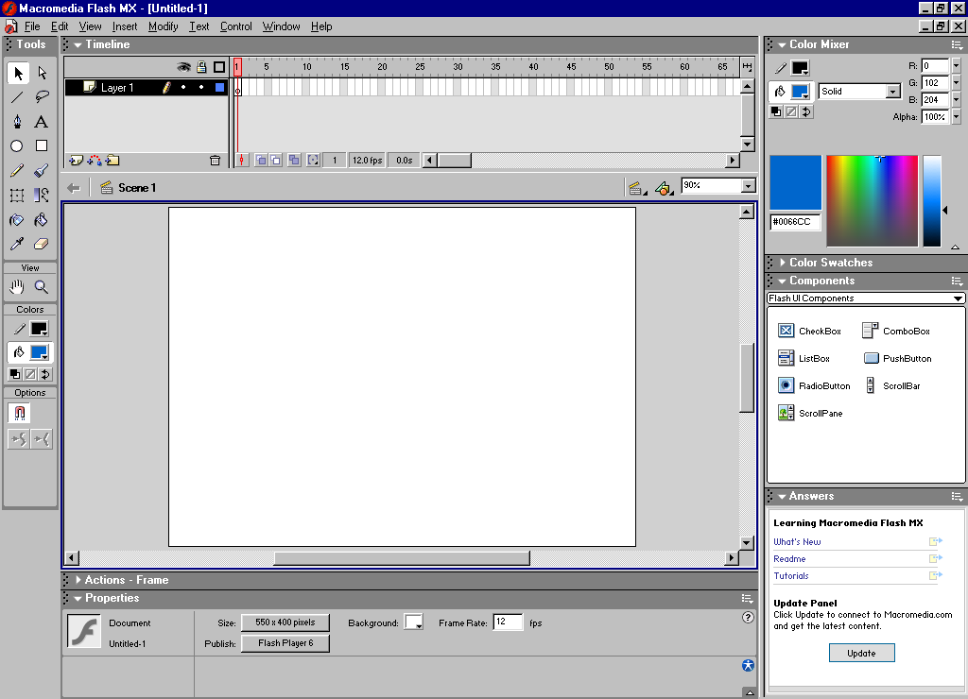Screen dimensions: 968x699
Task: Select the Arrow tool
Action: click(x=18, y=73)
